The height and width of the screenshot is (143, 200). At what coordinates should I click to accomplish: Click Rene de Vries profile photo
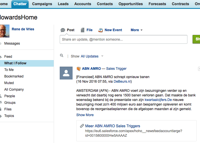point(5,31)
